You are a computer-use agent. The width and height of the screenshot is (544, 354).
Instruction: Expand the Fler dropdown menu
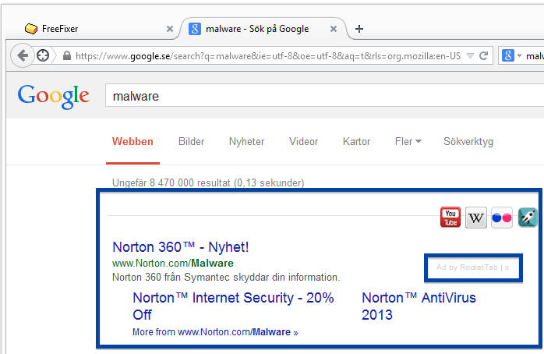(408, 142)
